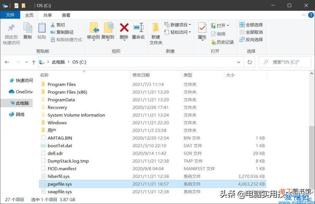
Task: Expand the New item (新建项目) dropdown
Action: (178, 25)
